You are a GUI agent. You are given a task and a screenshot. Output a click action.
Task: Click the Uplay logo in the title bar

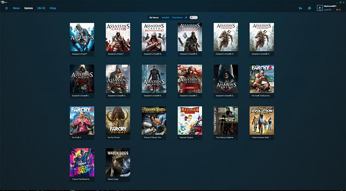pos(3,2)
